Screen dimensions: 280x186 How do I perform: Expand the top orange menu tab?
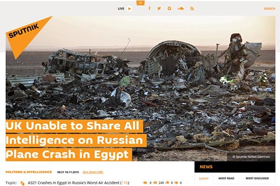[140, 3]
